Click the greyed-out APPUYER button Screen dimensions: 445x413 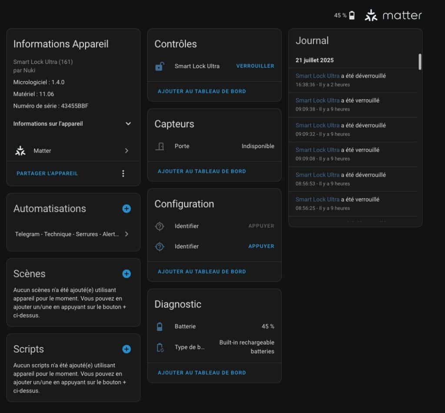click(261, 226)
